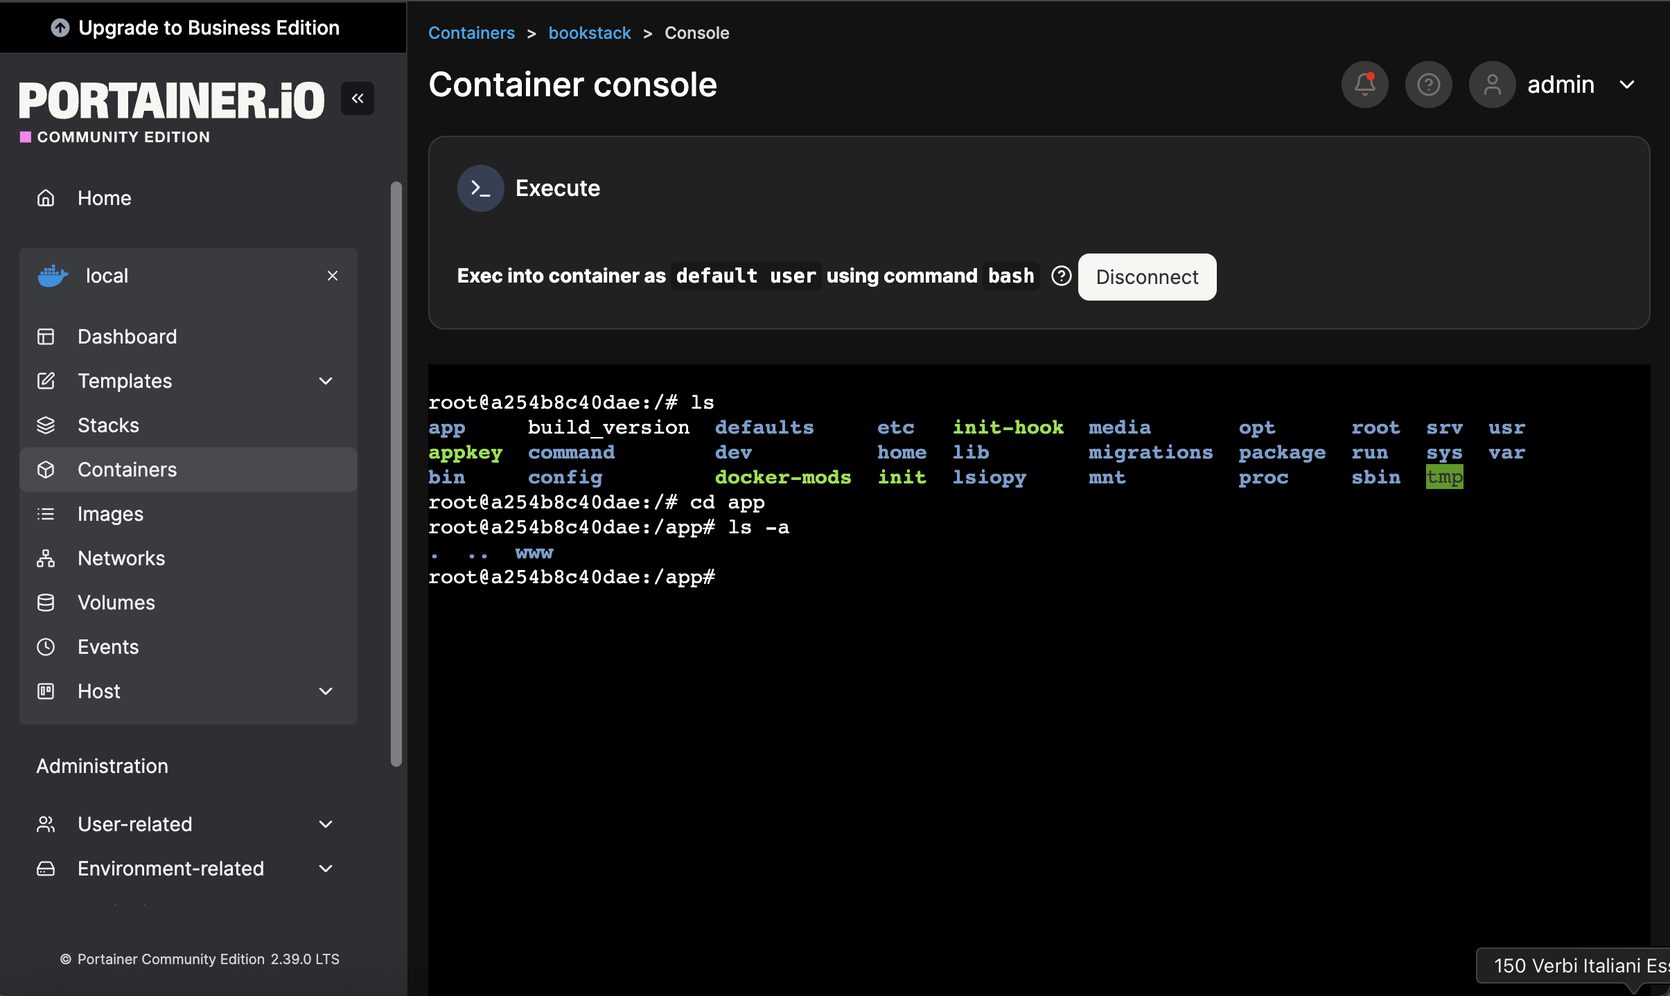
Task: Open Networks from the sidebar
Action: coord(121,558)
